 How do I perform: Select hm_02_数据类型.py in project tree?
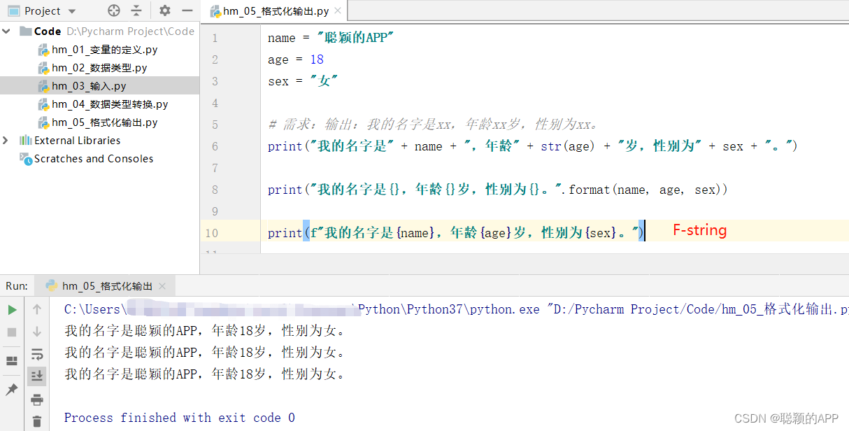pyautogui.click(x=99, y=68)
